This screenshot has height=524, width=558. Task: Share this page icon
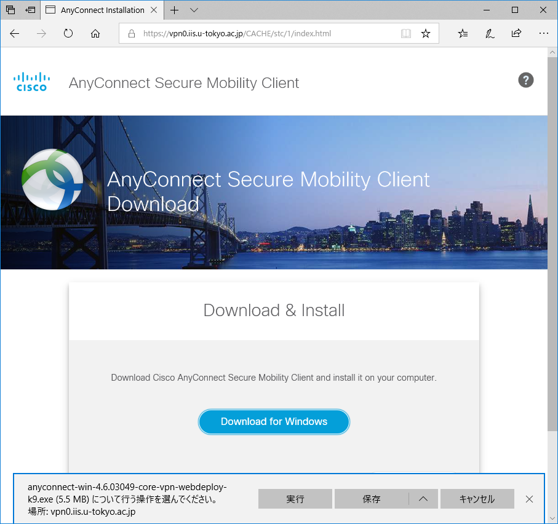(x=516, y=33)
